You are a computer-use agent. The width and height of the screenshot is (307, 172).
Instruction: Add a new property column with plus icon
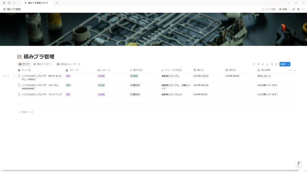click(290, 70)
